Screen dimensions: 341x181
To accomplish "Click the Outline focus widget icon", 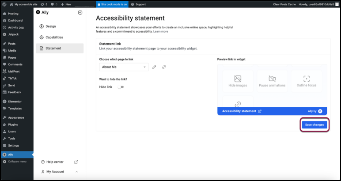I will (x=306, y=79).
